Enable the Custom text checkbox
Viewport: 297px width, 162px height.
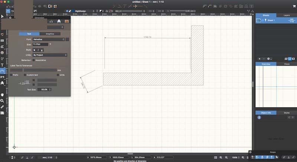pos(25,75)
